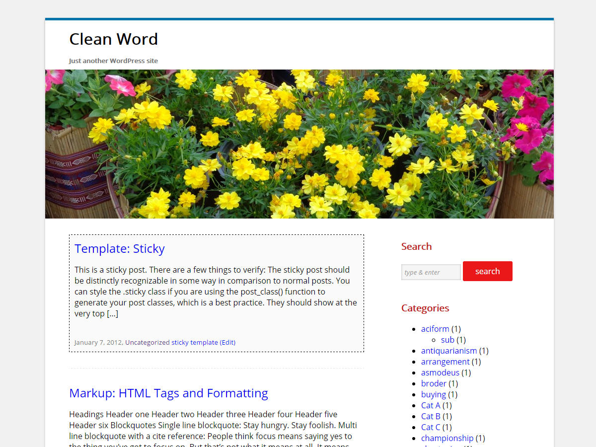Screen dimensions: 596x447
Task: Focus the 'type & enter' search field
Action: pos(431,272)
